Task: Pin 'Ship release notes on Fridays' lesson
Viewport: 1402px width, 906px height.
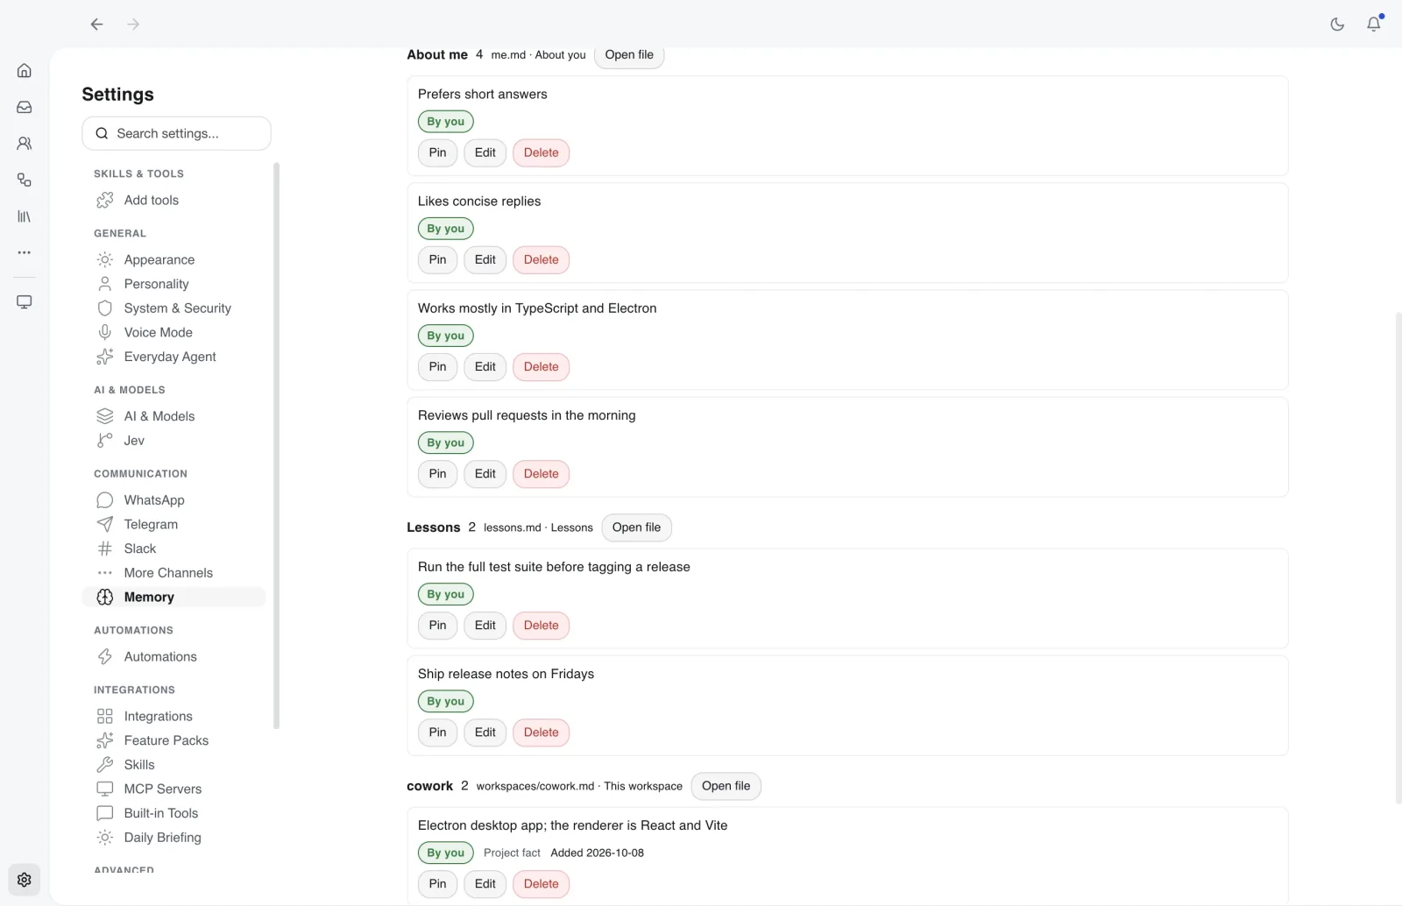Action: (x=437, y=733)
